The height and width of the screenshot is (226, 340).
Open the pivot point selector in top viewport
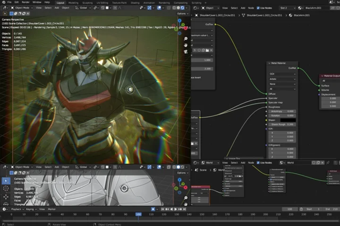tap(96, 8)
